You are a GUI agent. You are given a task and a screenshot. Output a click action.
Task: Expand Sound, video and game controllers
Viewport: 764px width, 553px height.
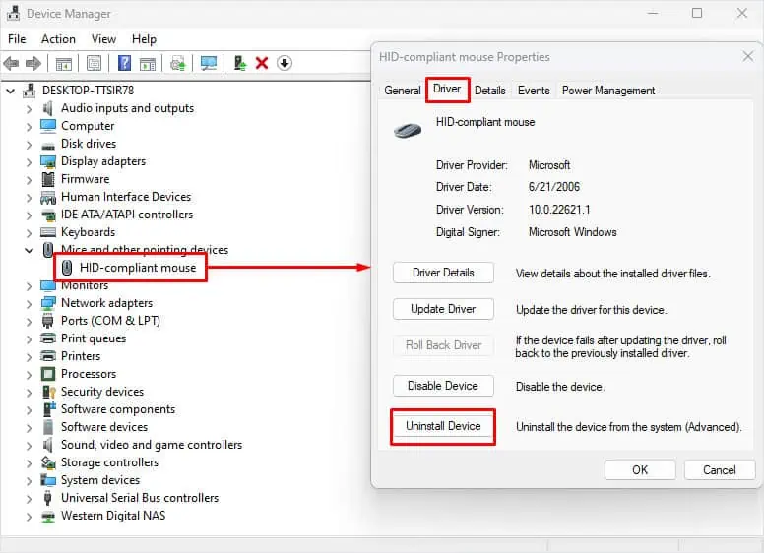tap(29, 446)
